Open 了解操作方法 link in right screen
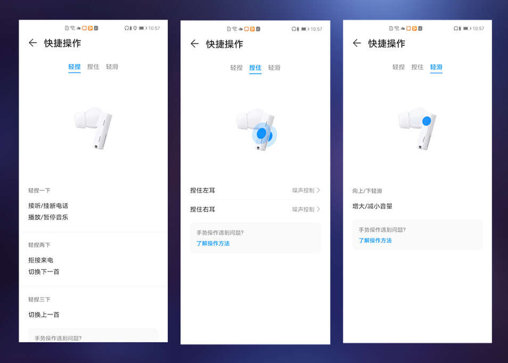508x363 pixels. [375, 241]
